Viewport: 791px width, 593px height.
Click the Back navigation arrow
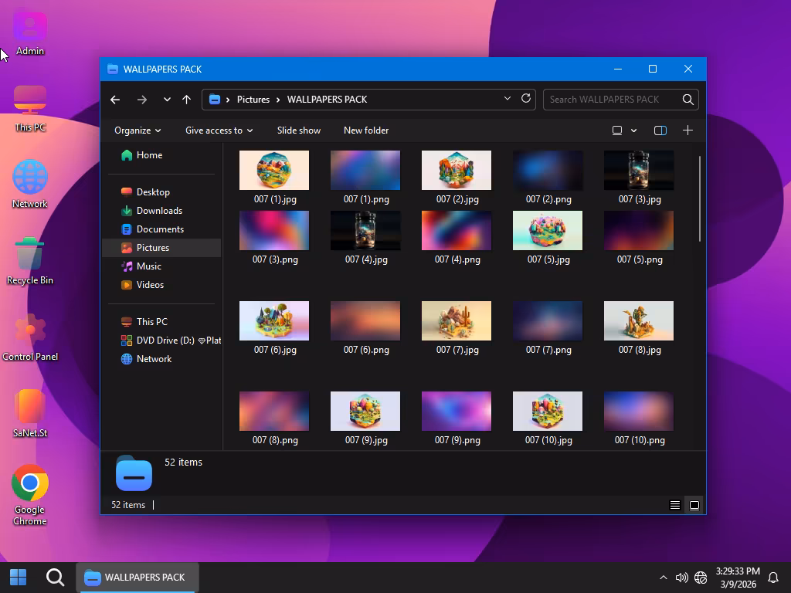(115, 99)
